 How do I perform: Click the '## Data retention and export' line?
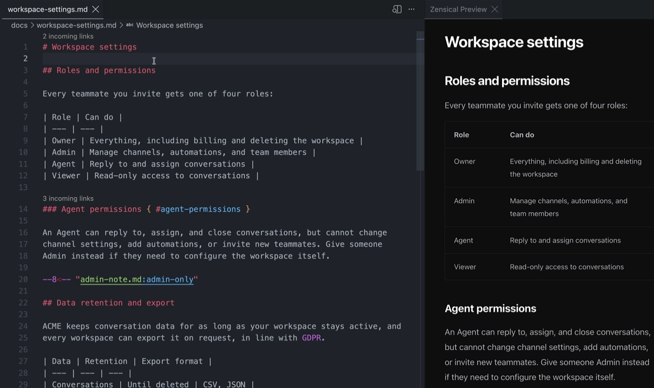pos(108,303)
